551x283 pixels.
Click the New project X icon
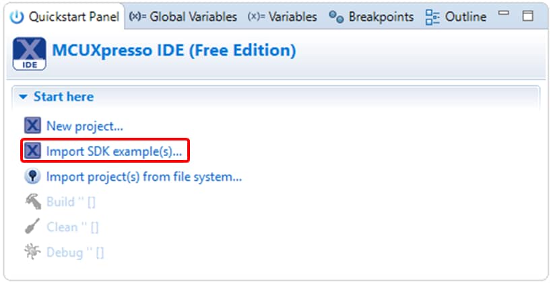point(32,125)
